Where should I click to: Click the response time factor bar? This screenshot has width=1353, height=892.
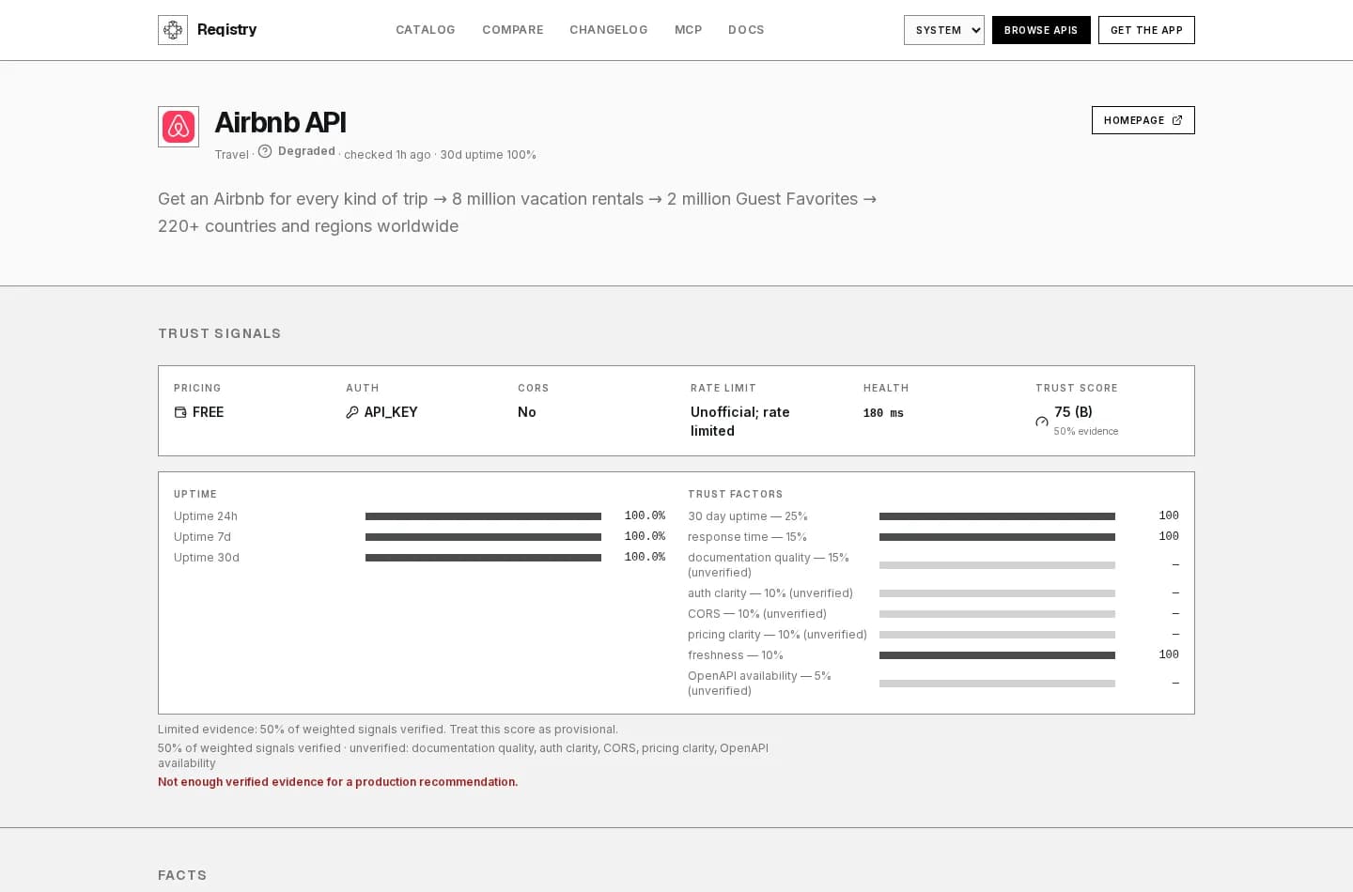tap(997, 537)
